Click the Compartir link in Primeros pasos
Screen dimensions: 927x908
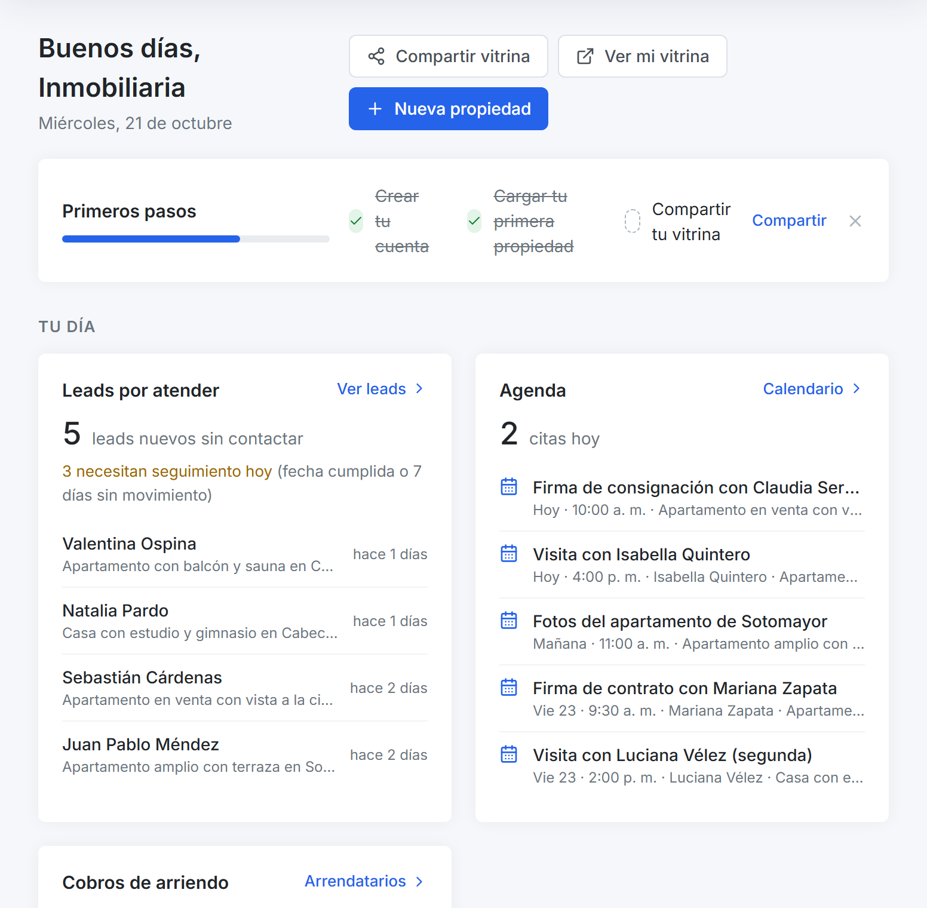(x=789, y=220)
